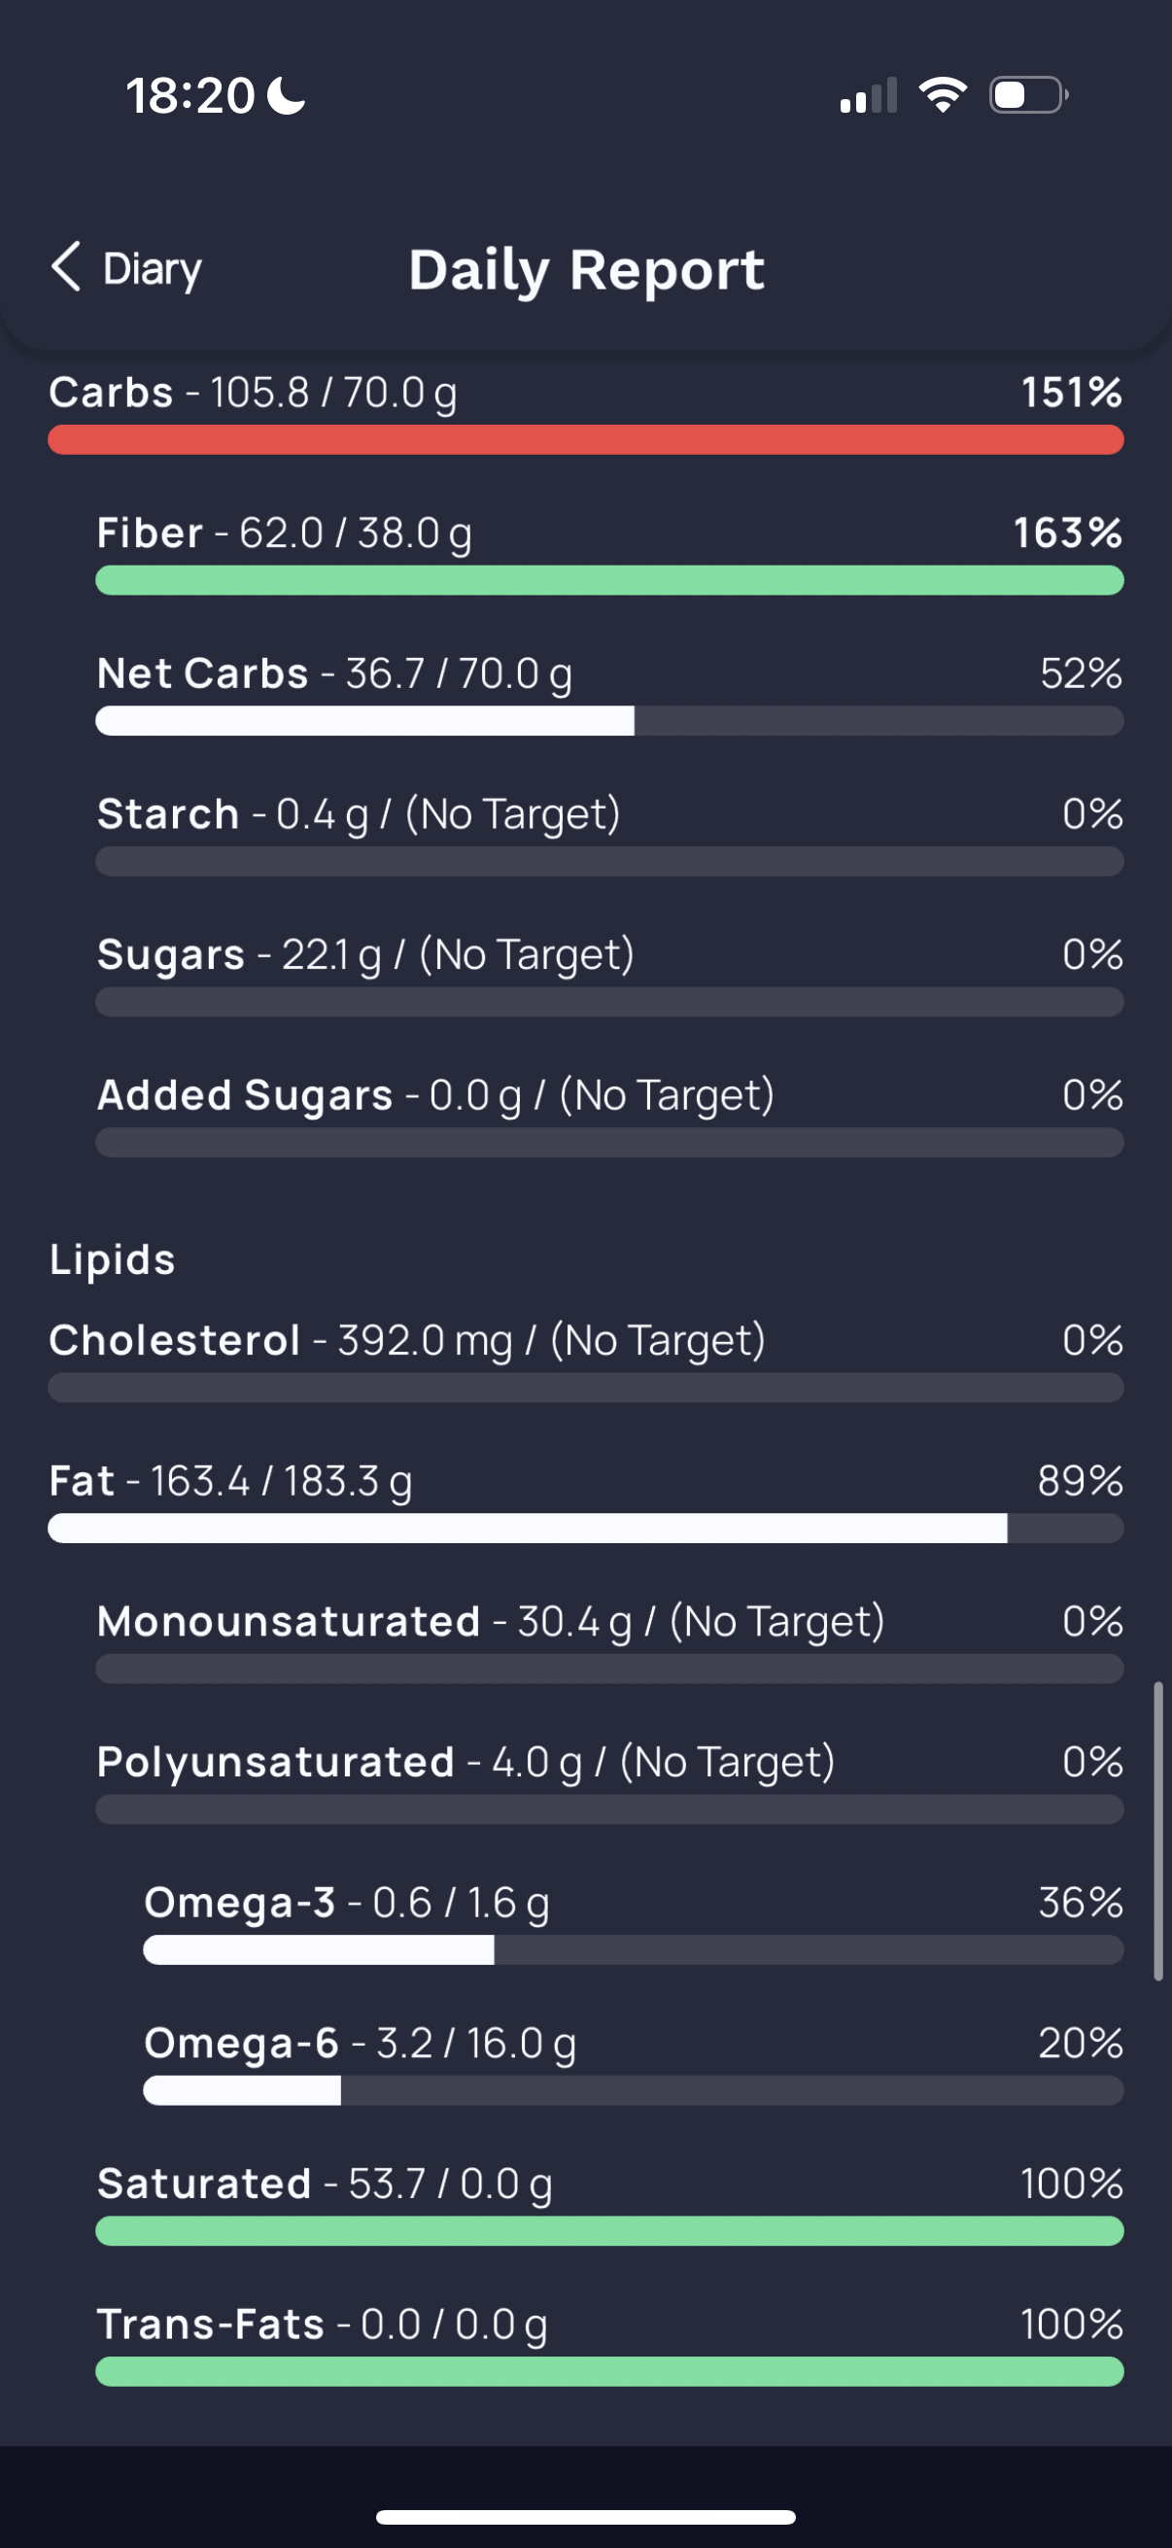Open the Cholesterol nutrient details
Screen dimensions: 1172x2548
click(x=585, y=1360)
